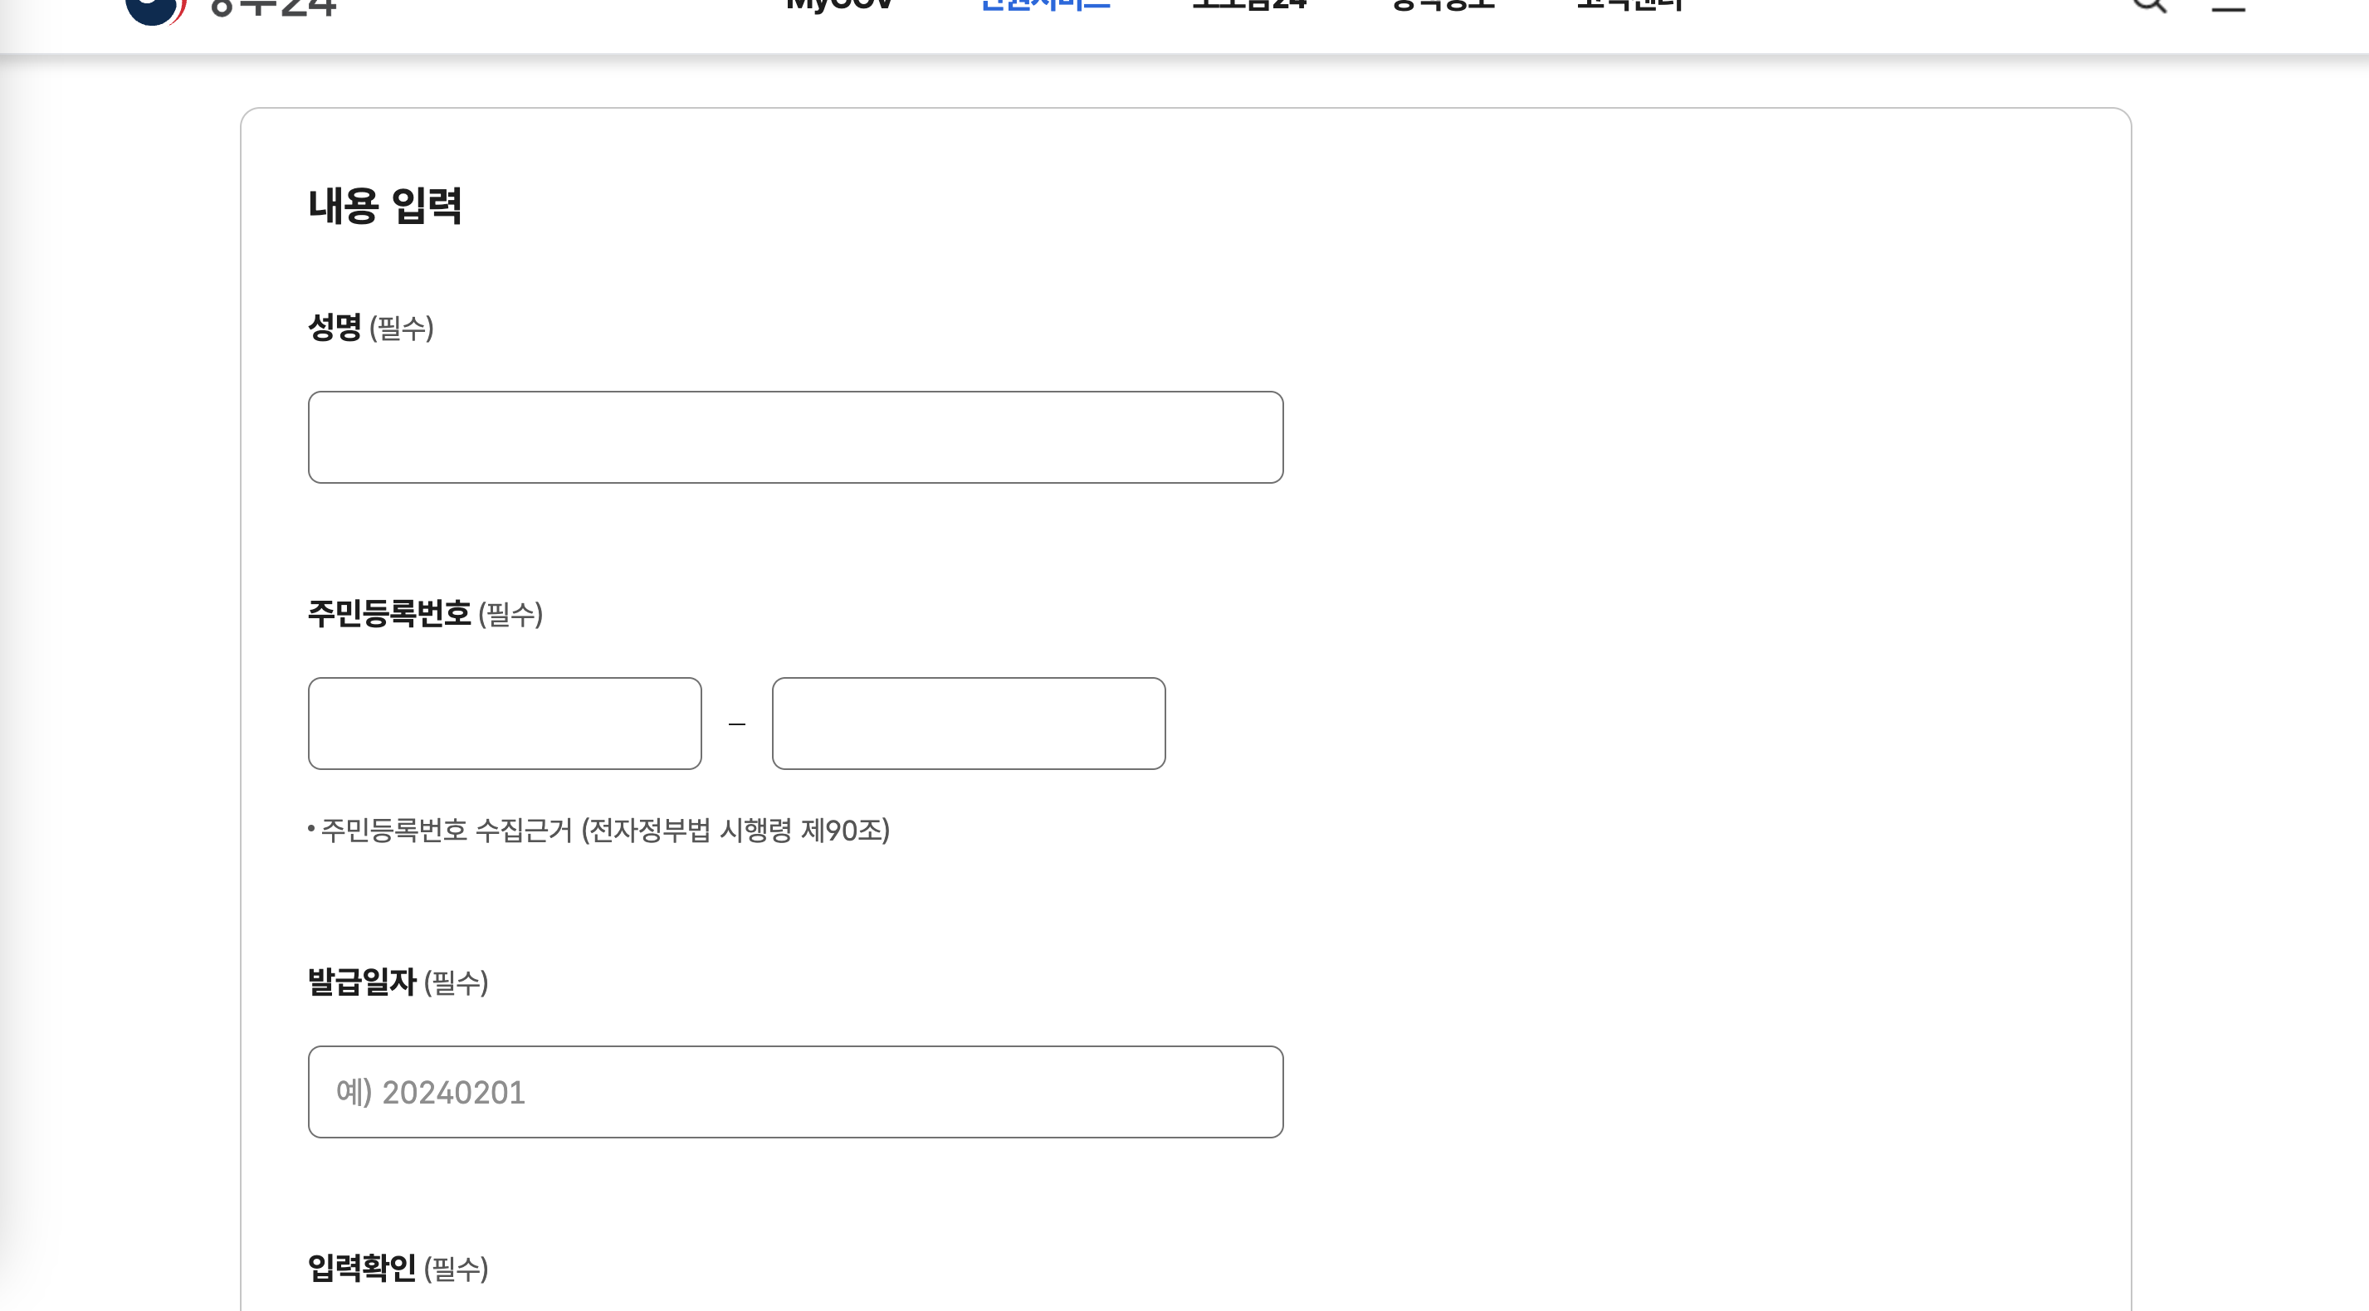
Task: Click the dash between 주민등록번호 fields
Action: [x=736, y=724]
